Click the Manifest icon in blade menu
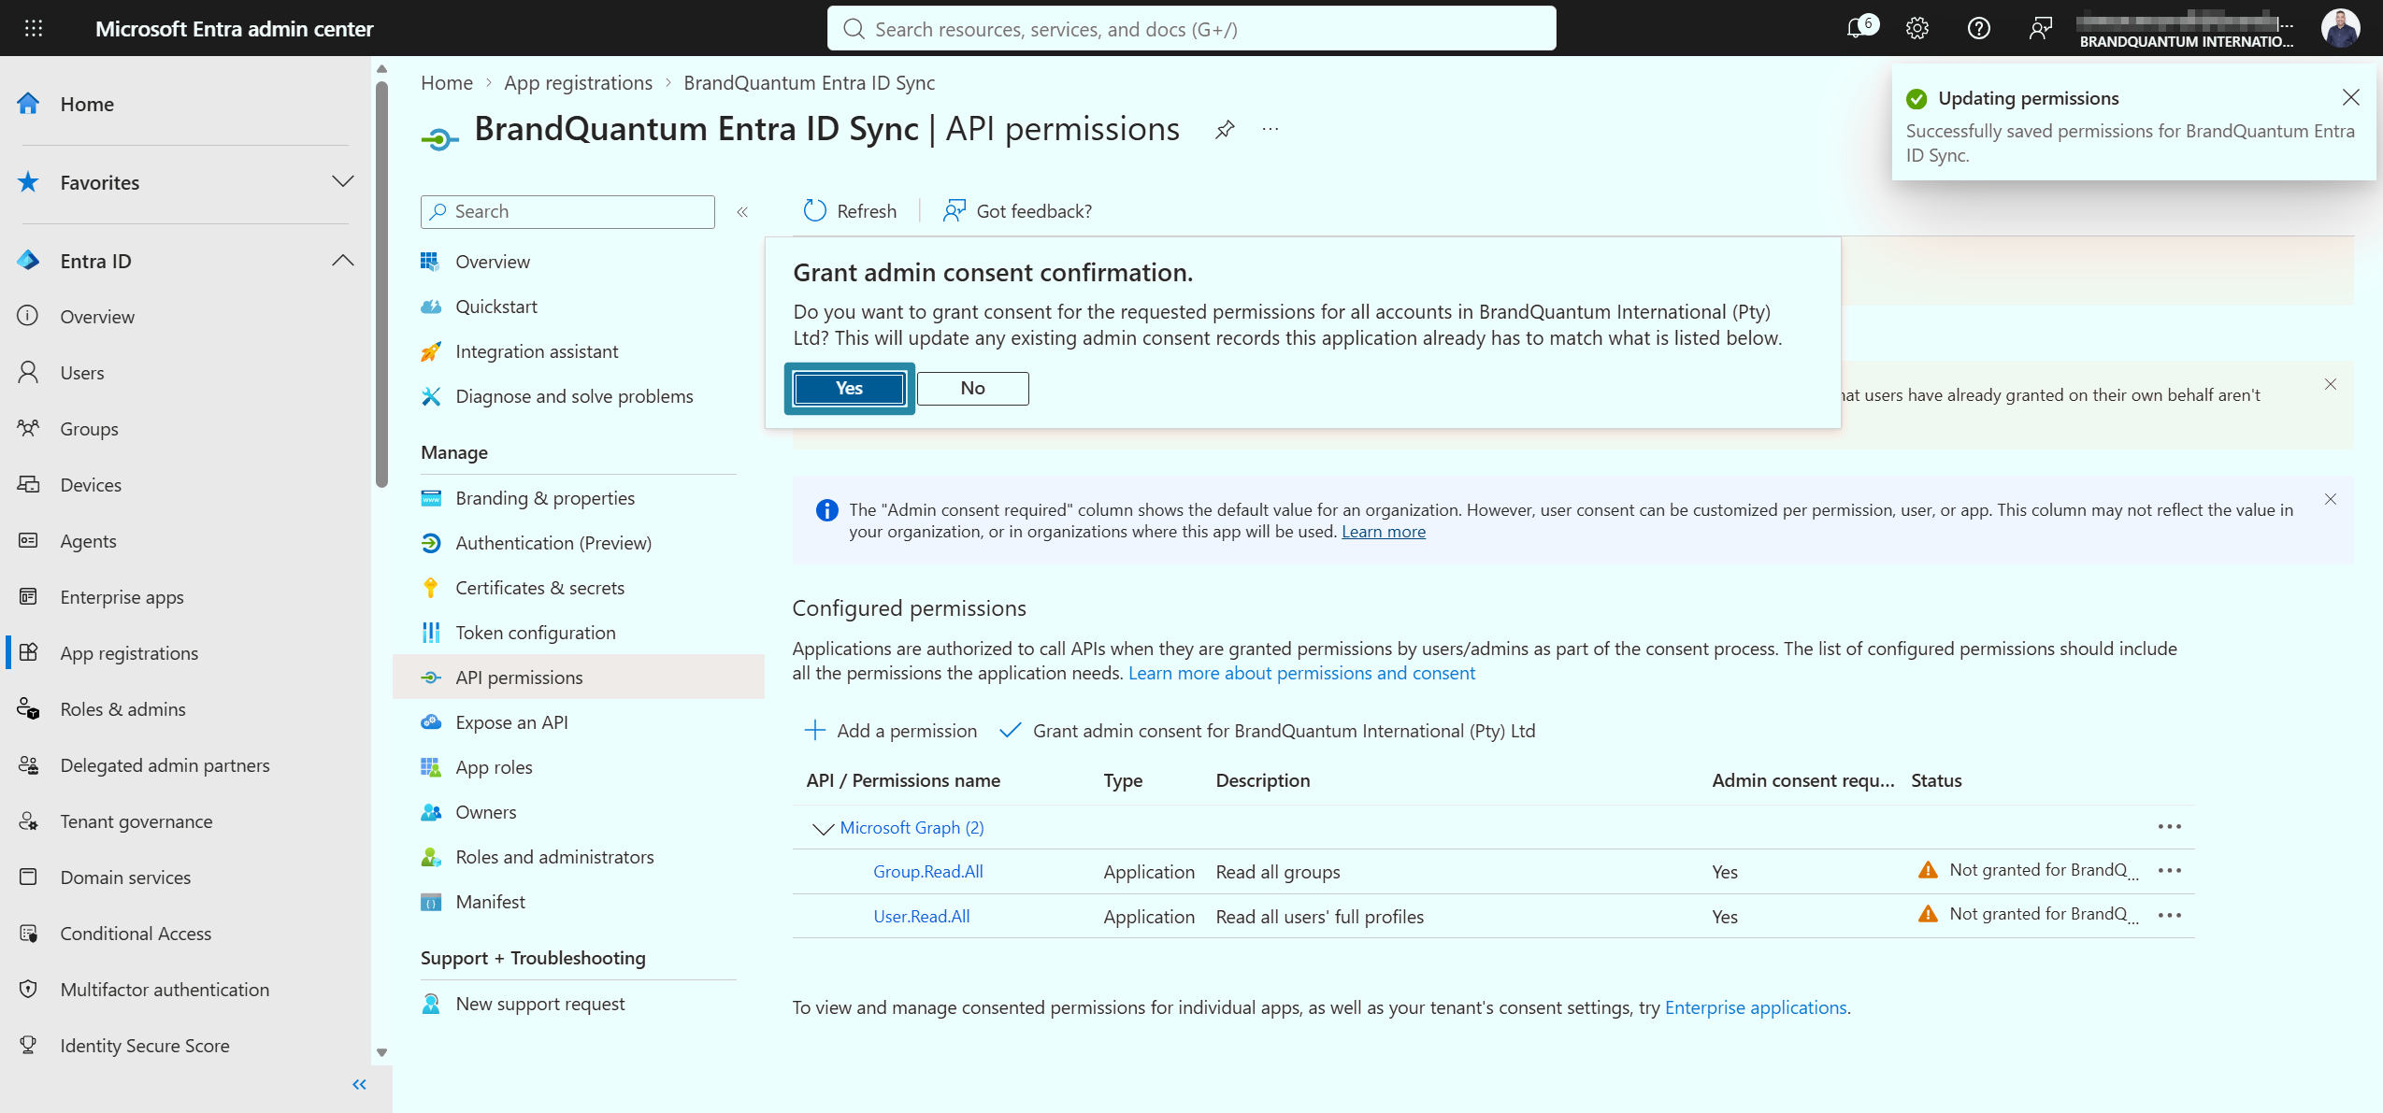 click(x=430, y=902)
